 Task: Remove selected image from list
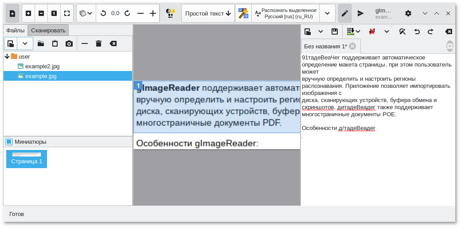tap(85, 43)
